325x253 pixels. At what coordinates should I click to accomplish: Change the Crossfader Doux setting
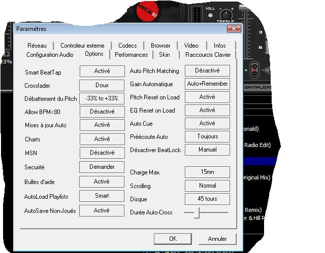[102, 85]
